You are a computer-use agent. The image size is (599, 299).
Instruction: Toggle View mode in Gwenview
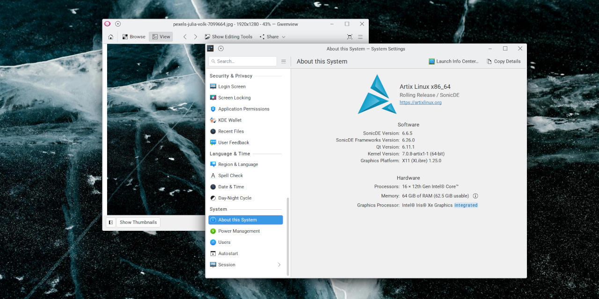click(x=161, y=37)
